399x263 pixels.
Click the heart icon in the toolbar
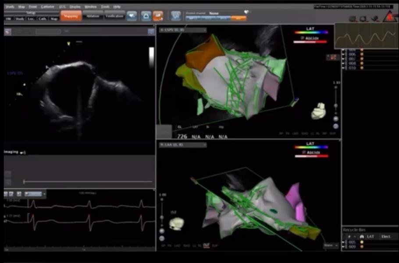132,16
